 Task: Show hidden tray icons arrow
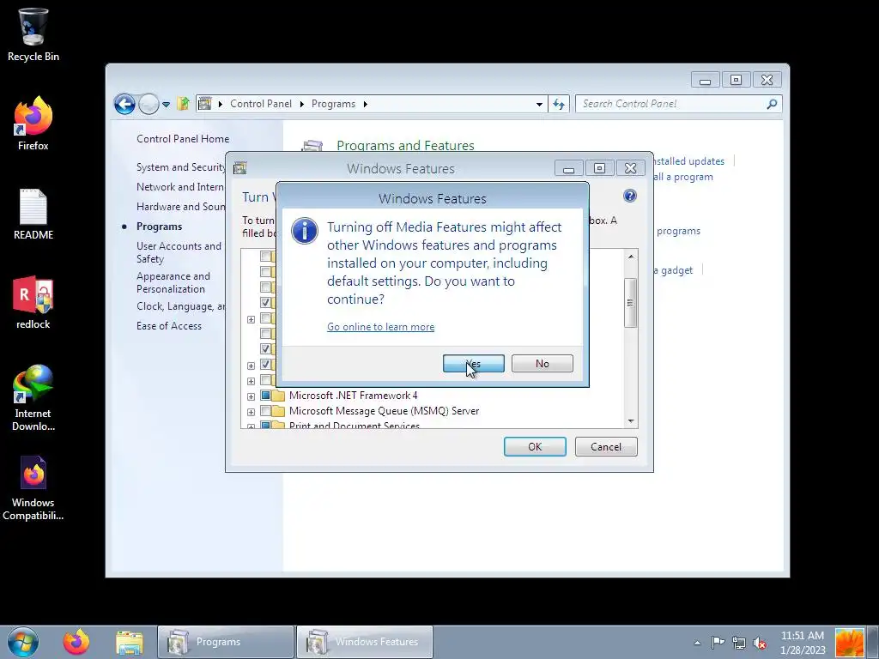point(697,643)
